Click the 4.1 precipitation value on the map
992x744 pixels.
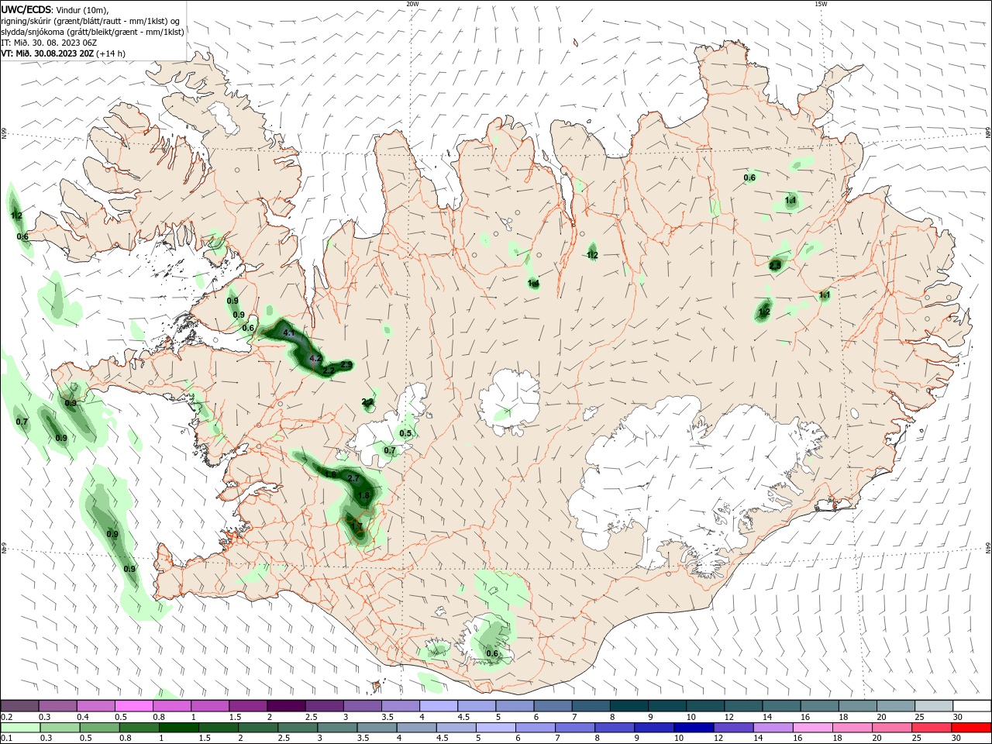click(x=289, y=332)
